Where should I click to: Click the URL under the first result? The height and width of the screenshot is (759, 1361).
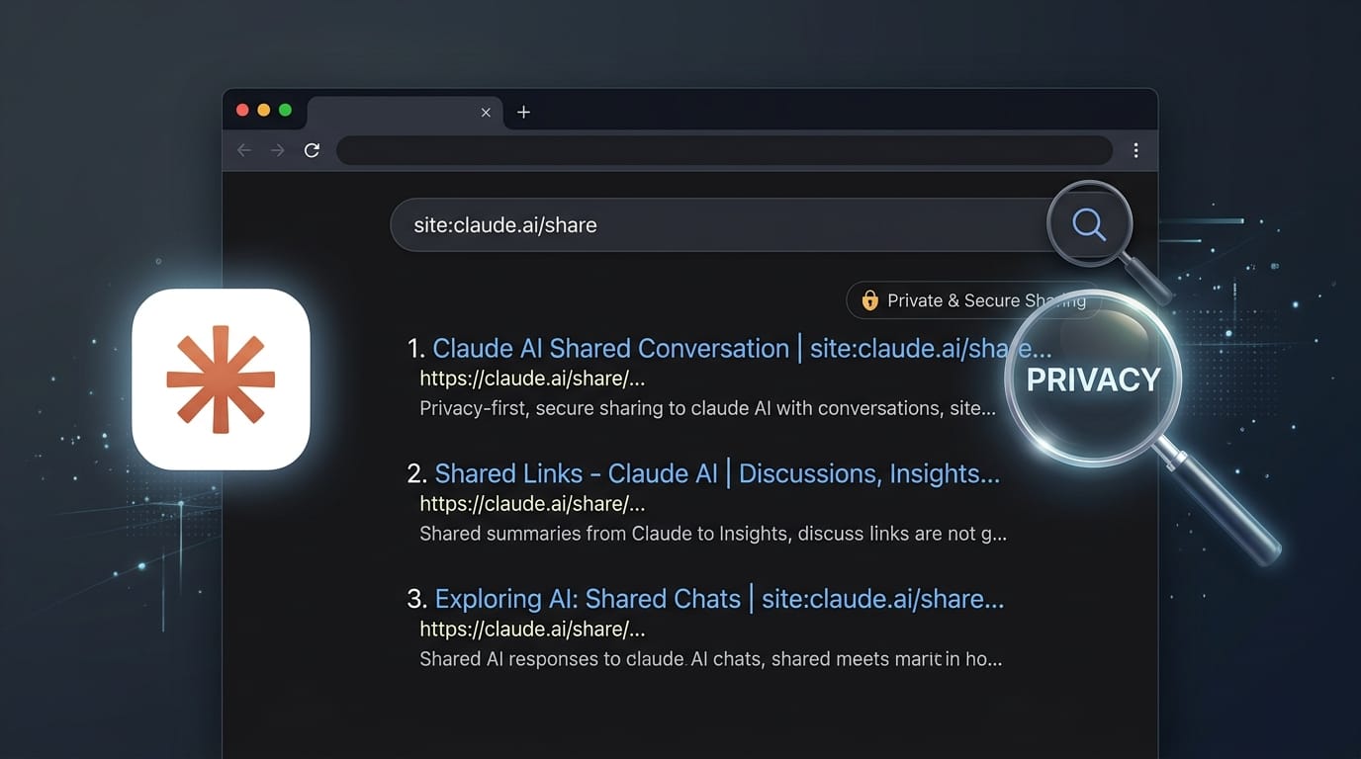coord(532,379)
